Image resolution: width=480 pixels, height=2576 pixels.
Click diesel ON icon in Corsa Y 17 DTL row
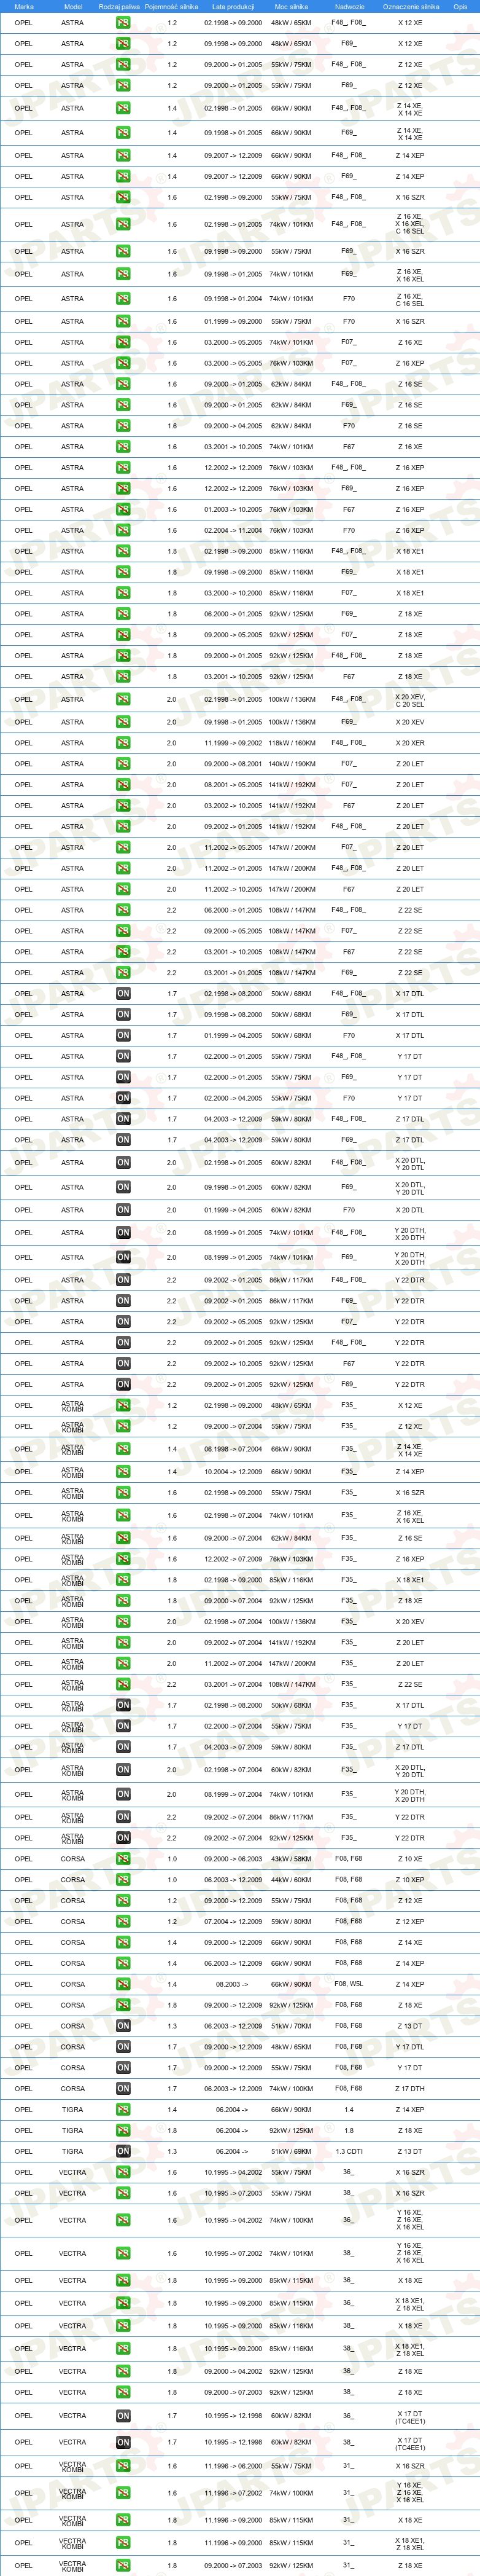coord(123,2047)
